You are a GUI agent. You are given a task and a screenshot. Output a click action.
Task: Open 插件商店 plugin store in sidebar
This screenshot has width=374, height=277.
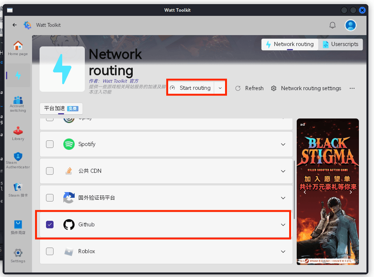[18, 227]
